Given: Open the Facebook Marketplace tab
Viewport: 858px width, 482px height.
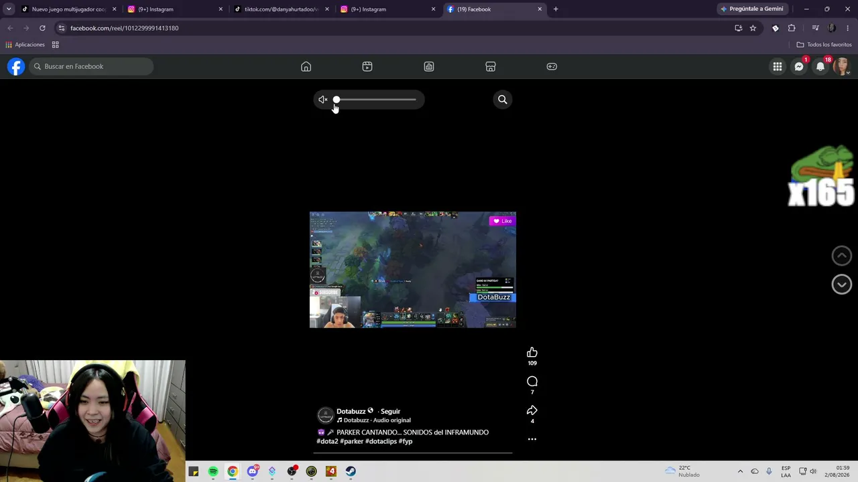Looking at the screenshot, I should [491, 66].
